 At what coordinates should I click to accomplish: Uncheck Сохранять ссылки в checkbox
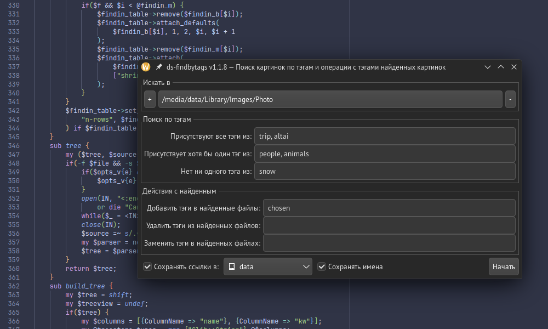click(147, 266)
